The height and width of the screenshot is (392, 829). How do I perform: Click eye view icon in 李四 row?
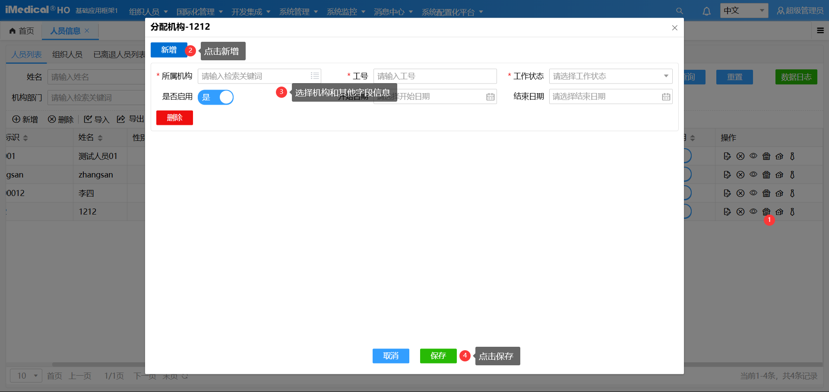tap(753, 193)
